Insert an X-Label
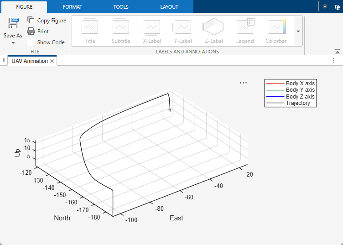 (152, 31)
